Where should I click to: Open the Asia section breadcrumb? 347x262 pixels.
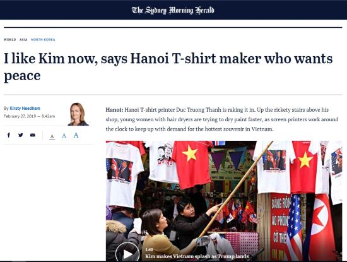(x=23, y=40)
